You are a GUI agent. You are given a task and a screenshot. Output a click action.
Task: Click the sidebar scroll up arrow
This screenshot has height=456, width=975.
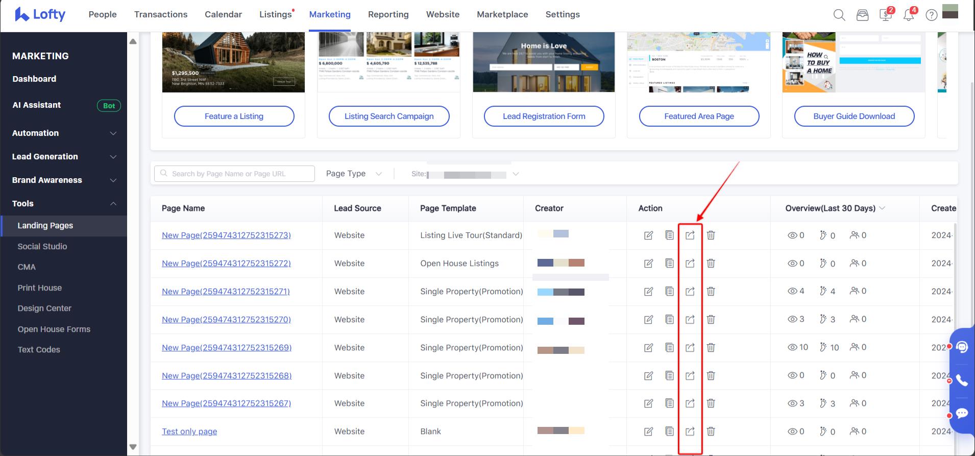133,41
